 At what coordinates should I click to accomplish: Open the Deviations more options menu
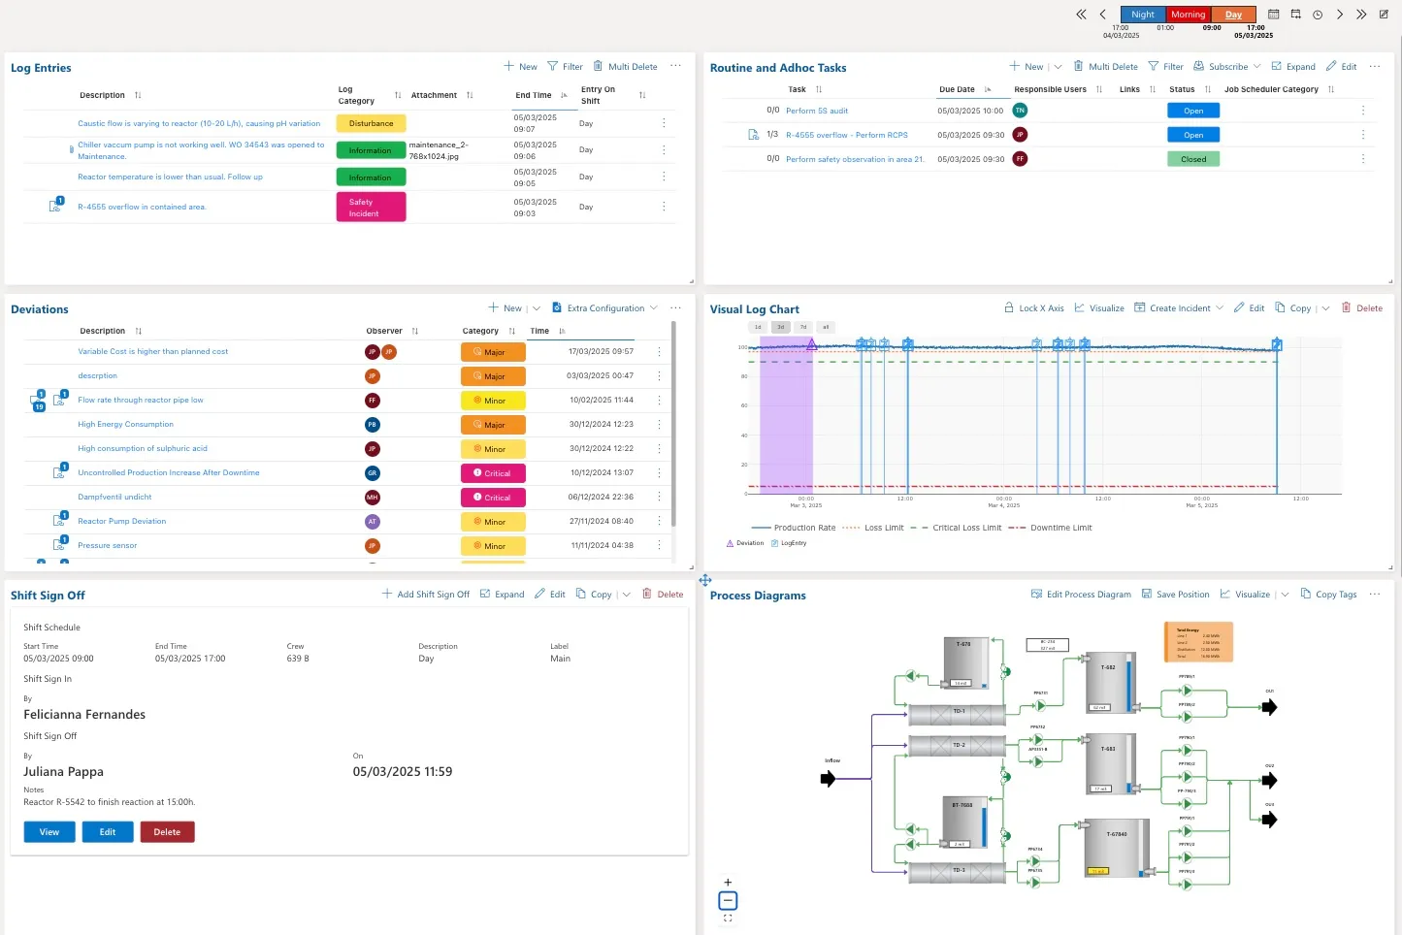pyautogui.click(x=675, y=307)
